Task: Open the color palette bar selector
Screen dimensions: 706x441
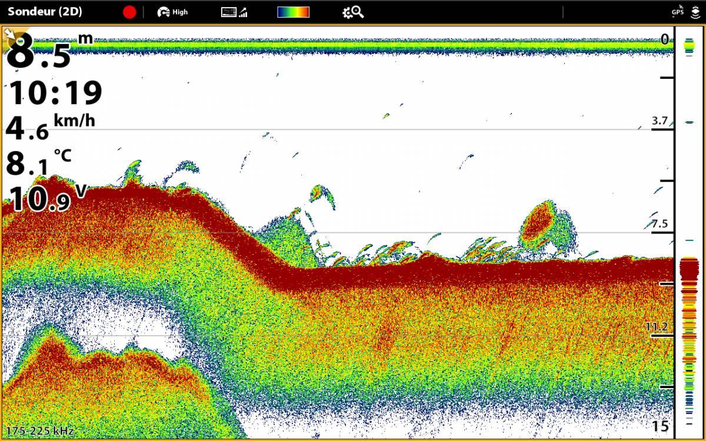Action: pyautogui.click(x=294, y=12)
